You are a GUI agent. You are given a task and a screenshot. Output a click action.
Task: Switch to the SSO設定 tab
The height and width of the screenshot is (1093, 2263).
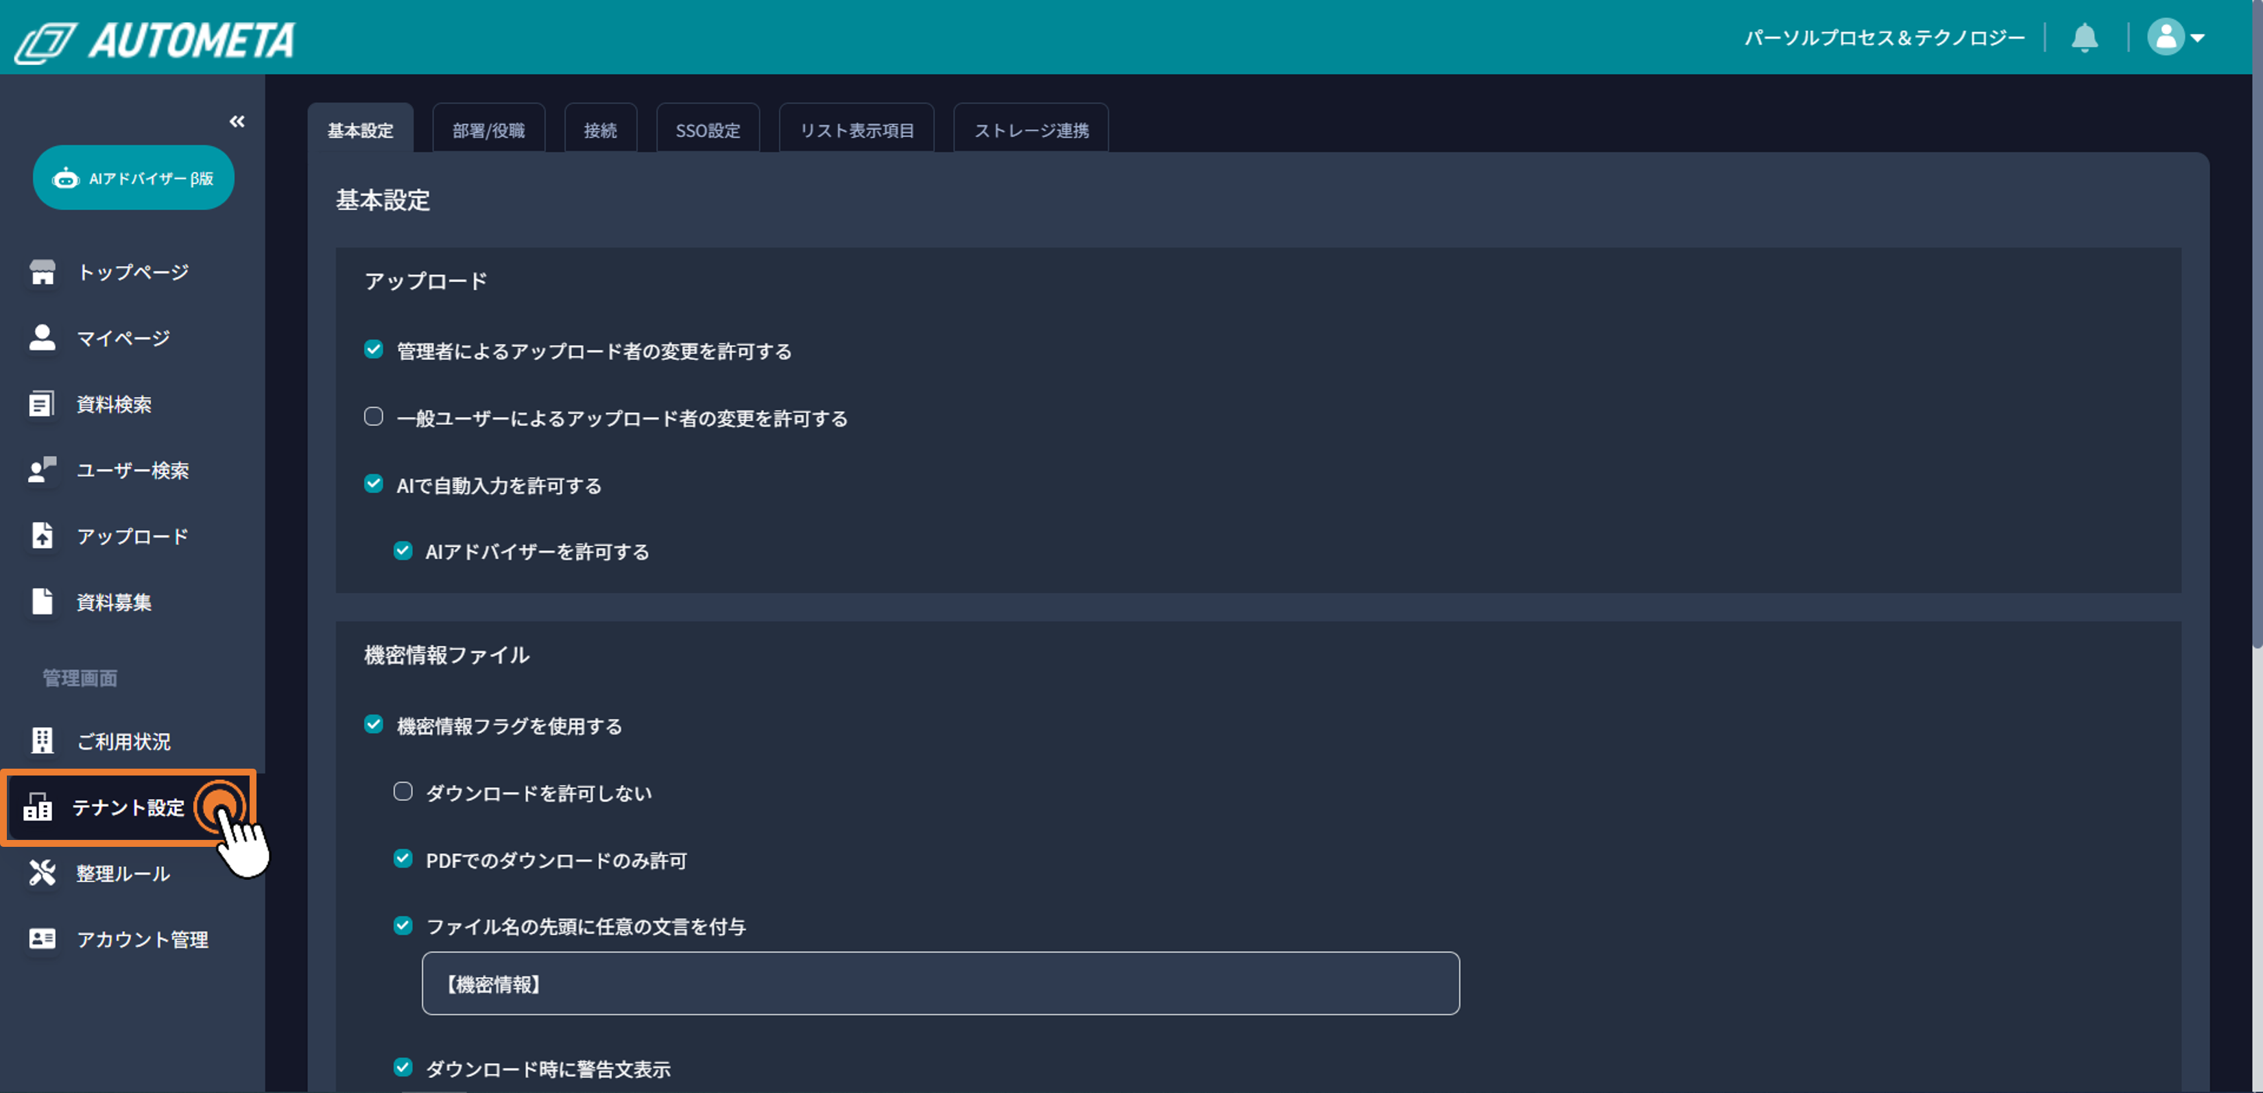[707, 130]
